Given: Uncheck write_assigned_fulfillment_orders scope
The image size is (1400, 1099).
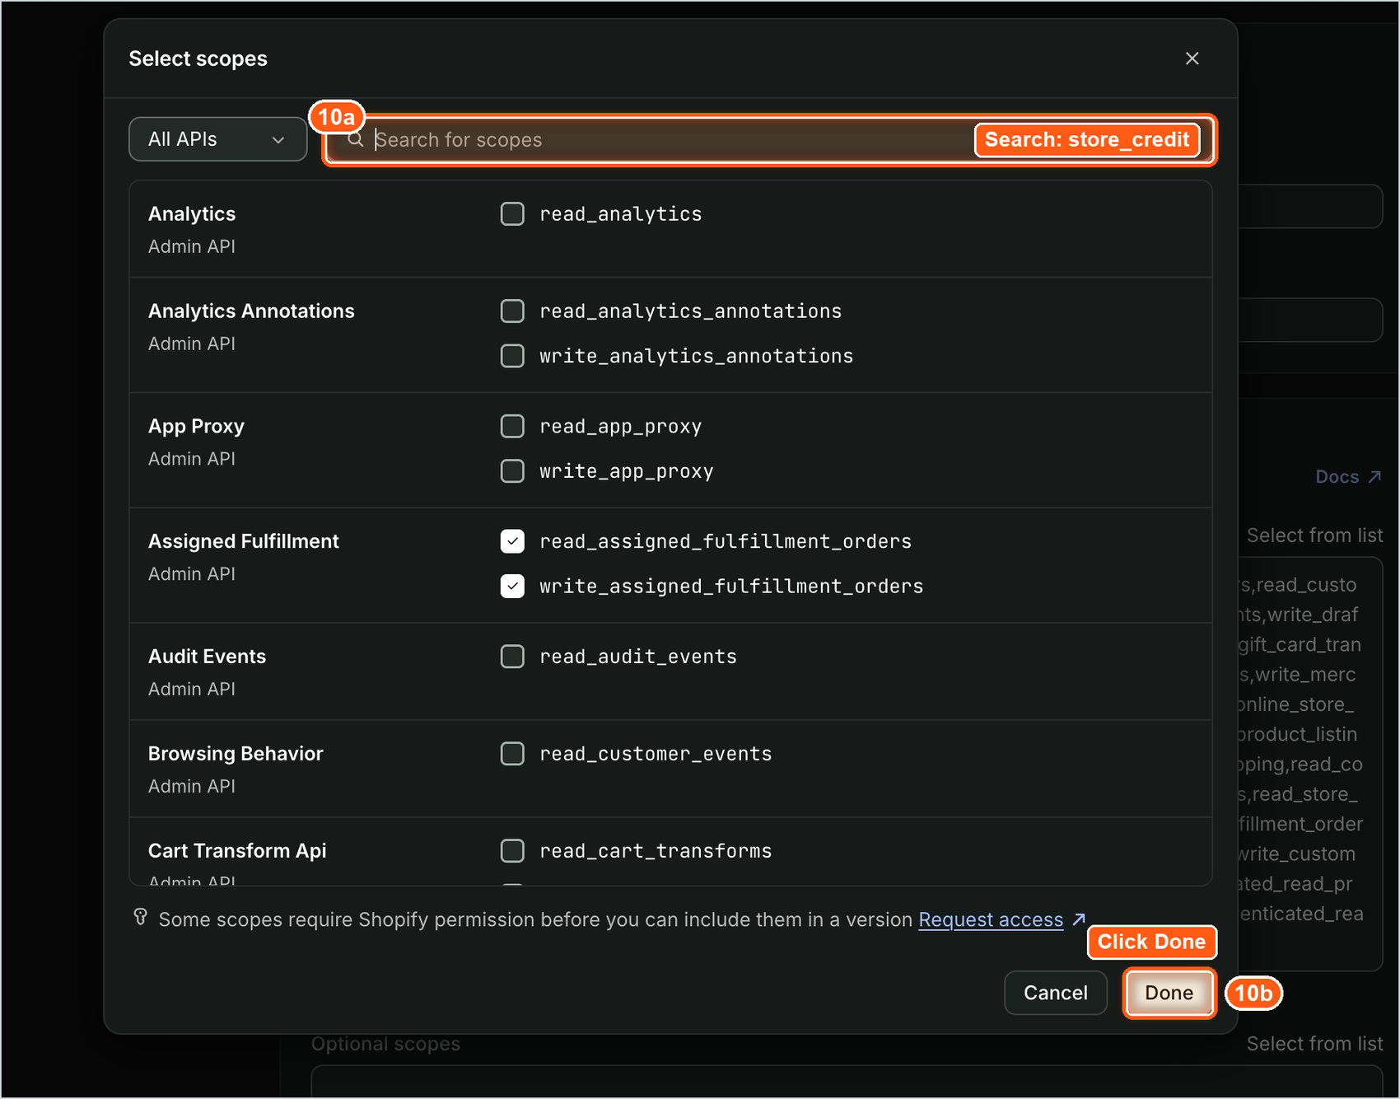Looking at the screenshot, I should click(512, 586).
